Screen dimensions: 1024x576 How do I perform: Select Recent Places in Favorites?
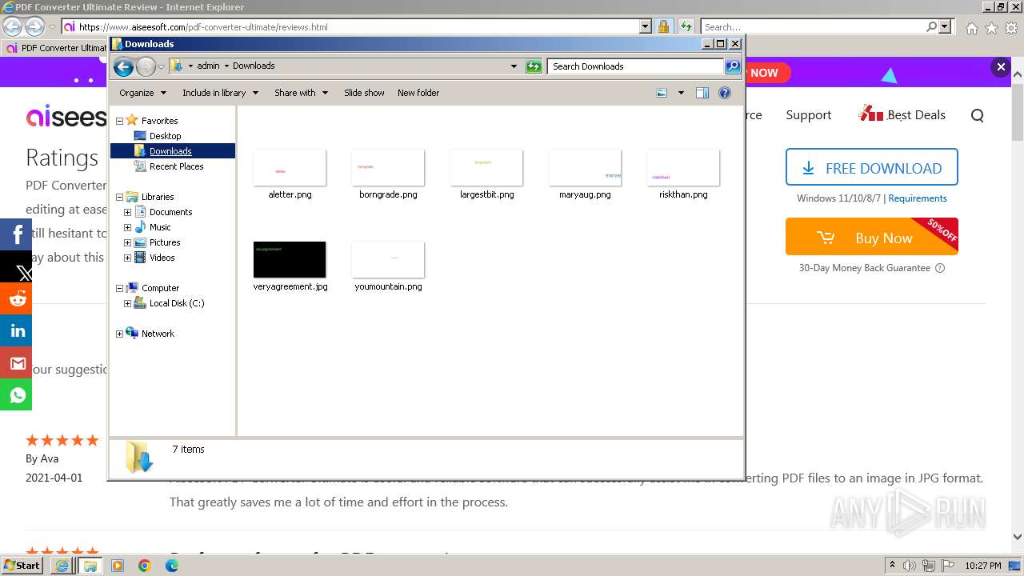click(x=176, y=166)
